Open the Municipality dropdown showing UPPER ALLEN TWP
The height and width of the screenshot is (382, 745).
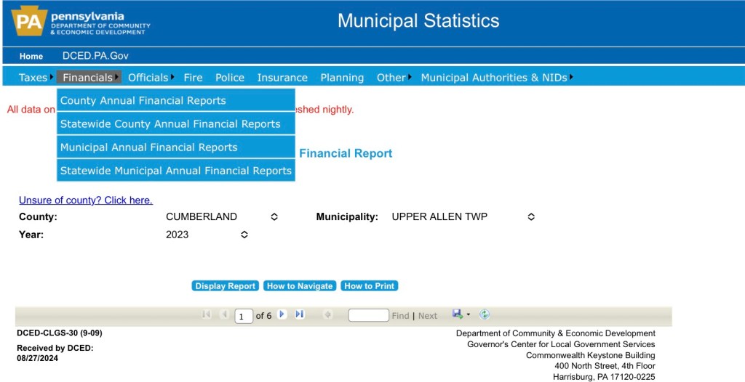coord(463,216)
